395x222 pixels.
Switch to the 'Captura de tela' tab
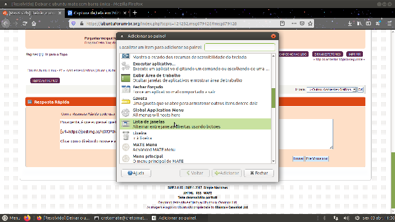pos(97,13)
